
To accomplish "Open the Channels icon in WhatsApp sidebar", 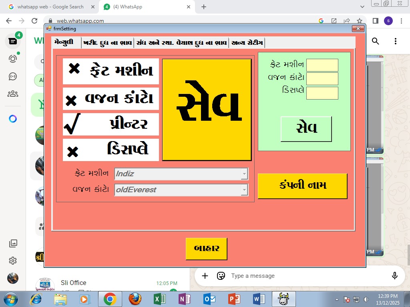I will pyautogui.click(x=12, y=76).
